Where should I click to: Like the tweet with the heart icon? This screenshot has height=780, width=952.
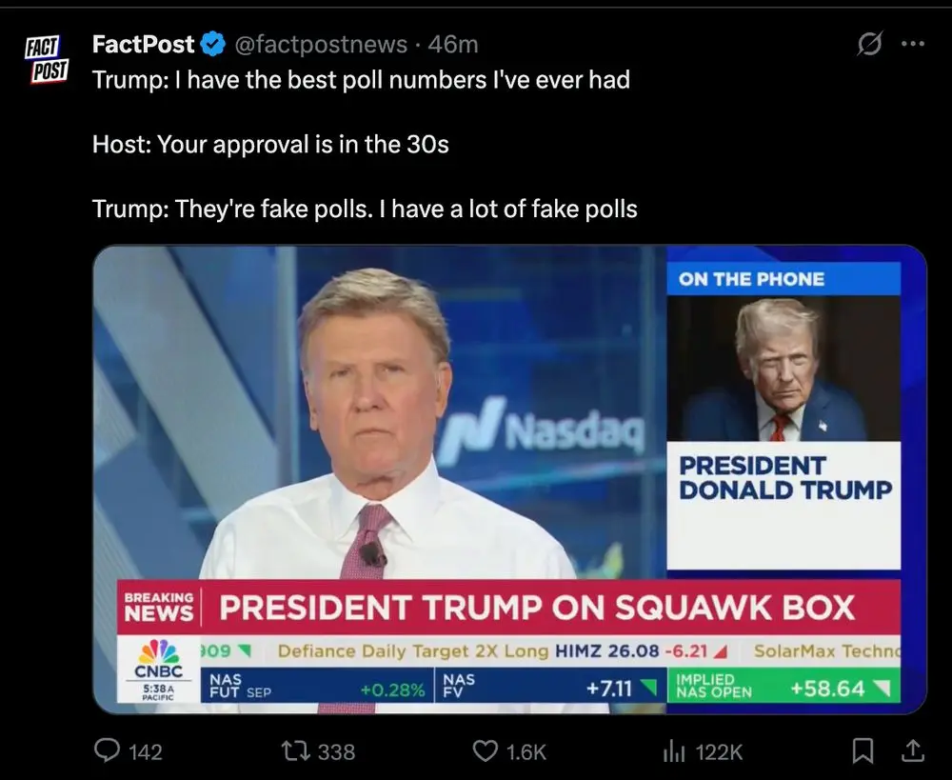click(486, 751)
